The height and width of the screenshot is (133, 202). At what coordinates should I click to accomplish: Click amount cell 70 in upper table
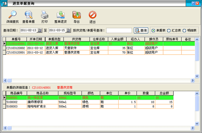pos(117,53)
